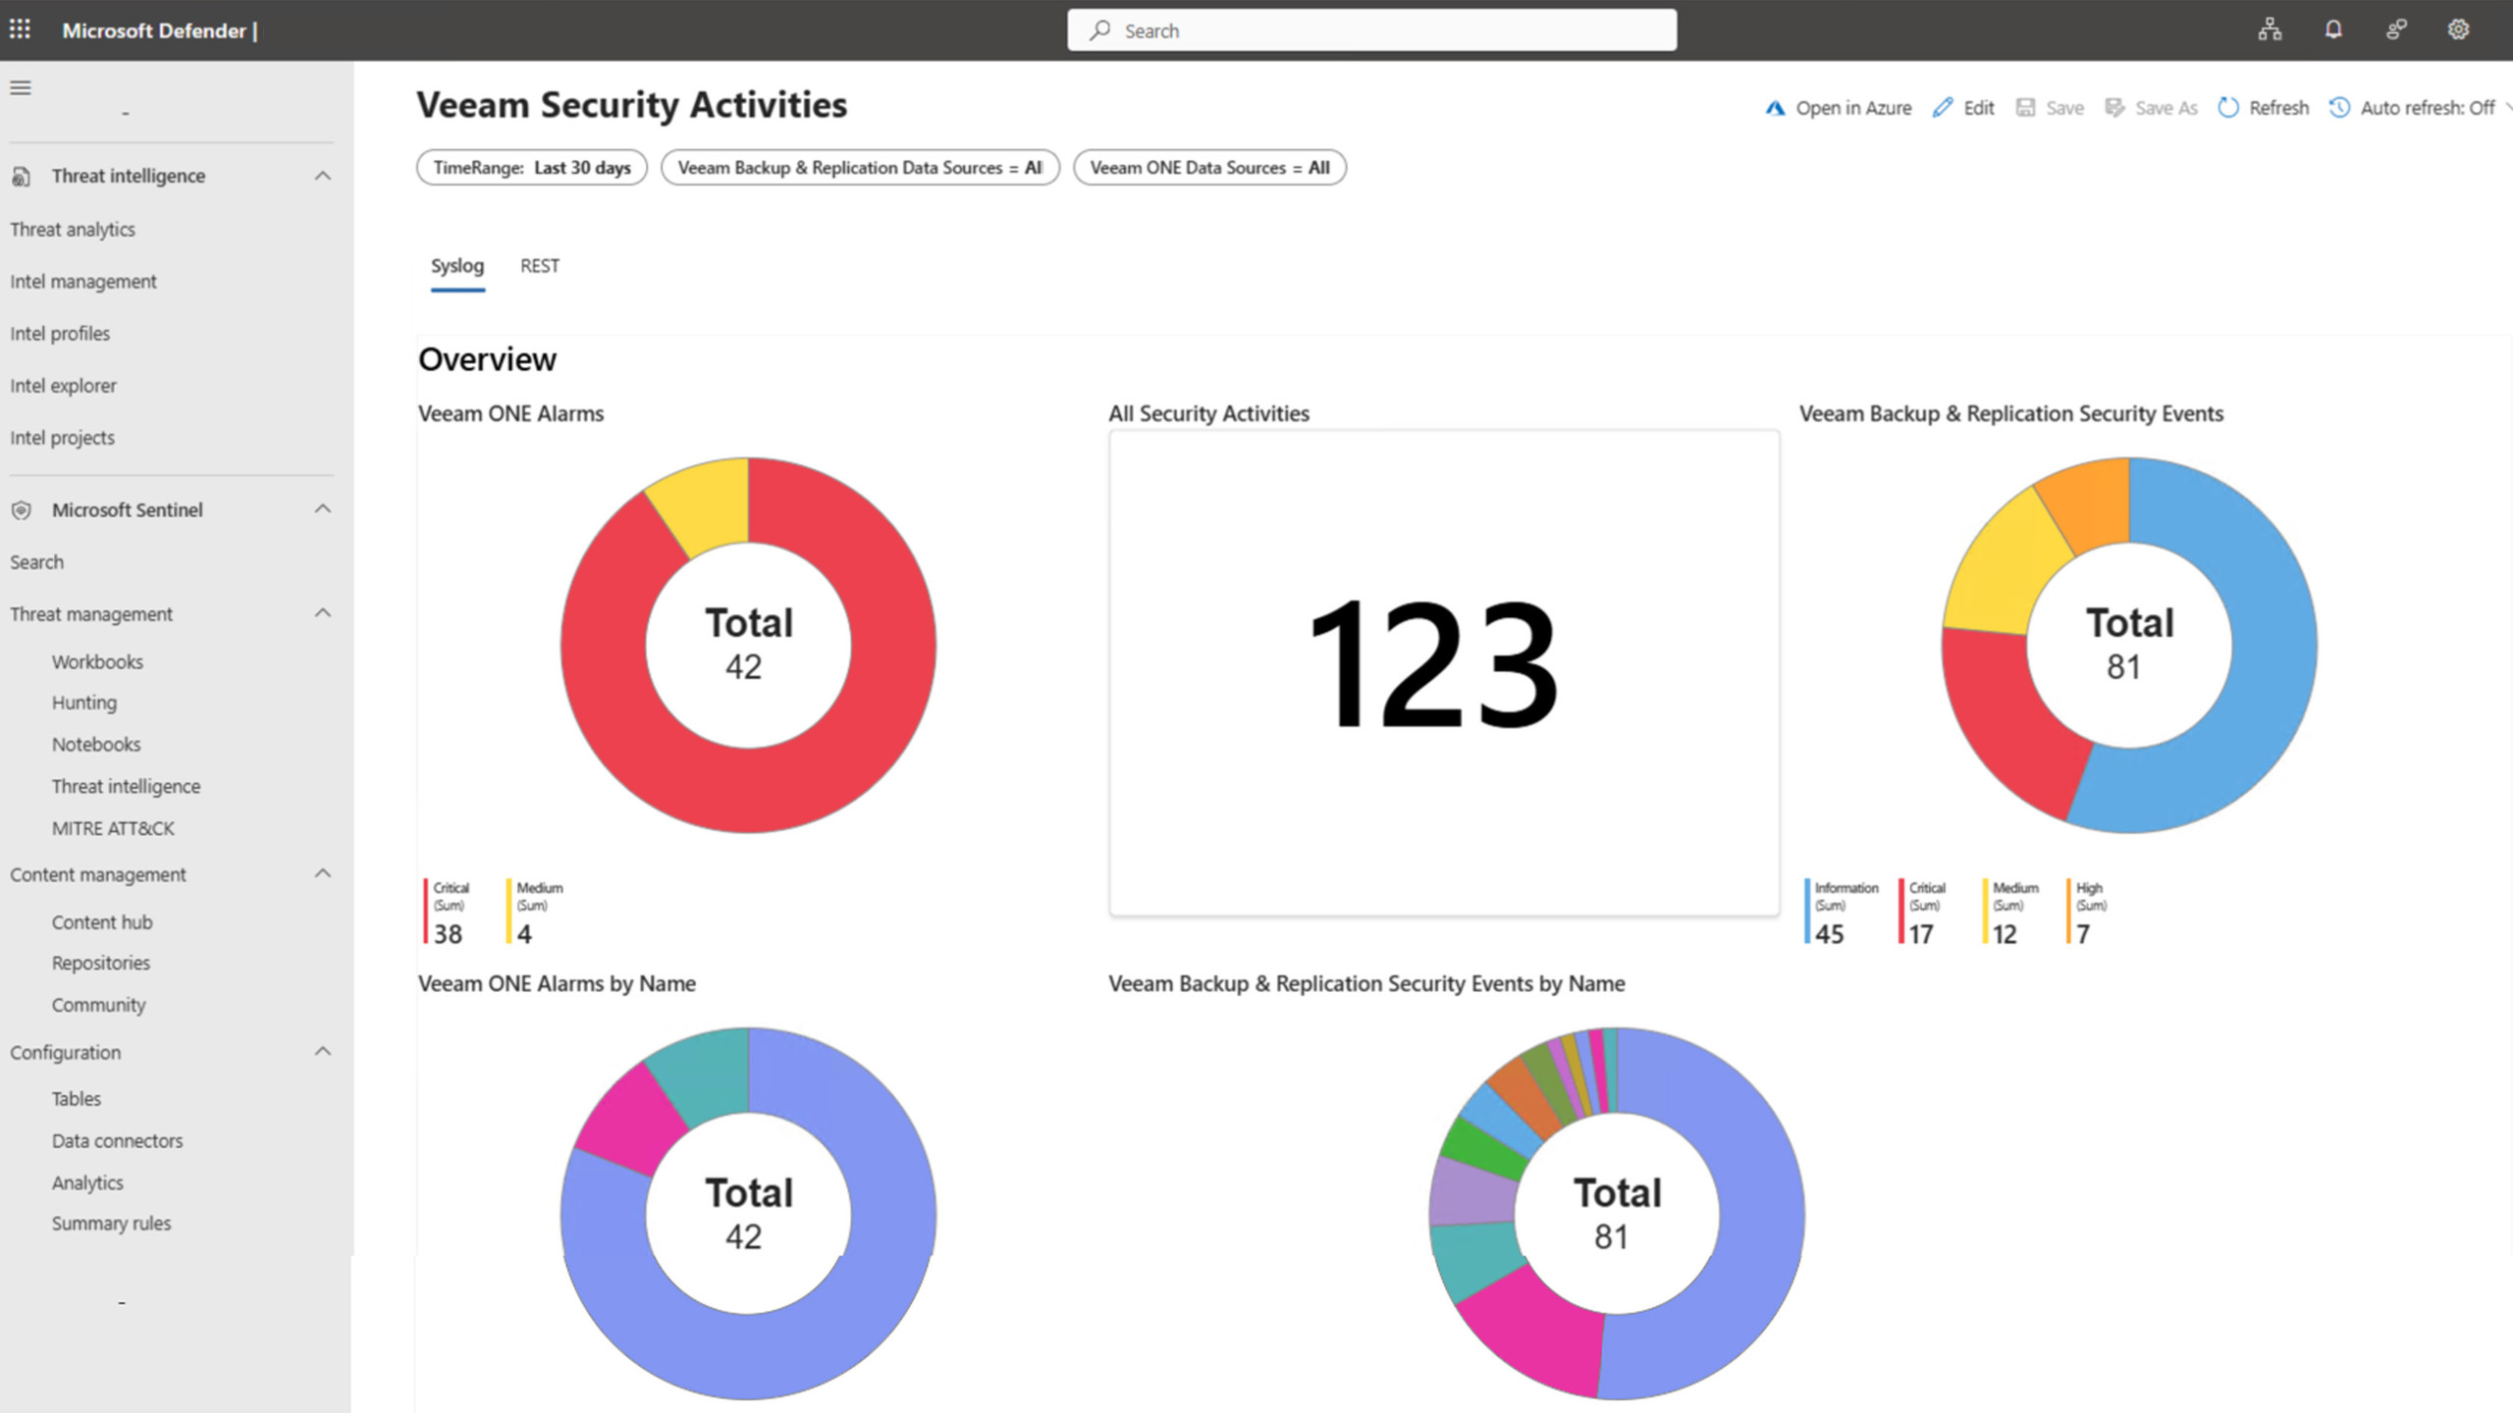Screen dimensions: 2513x1413
Task: Click the Microsoft Sentinel shield icon in sidebar
Action: (20, 509)
